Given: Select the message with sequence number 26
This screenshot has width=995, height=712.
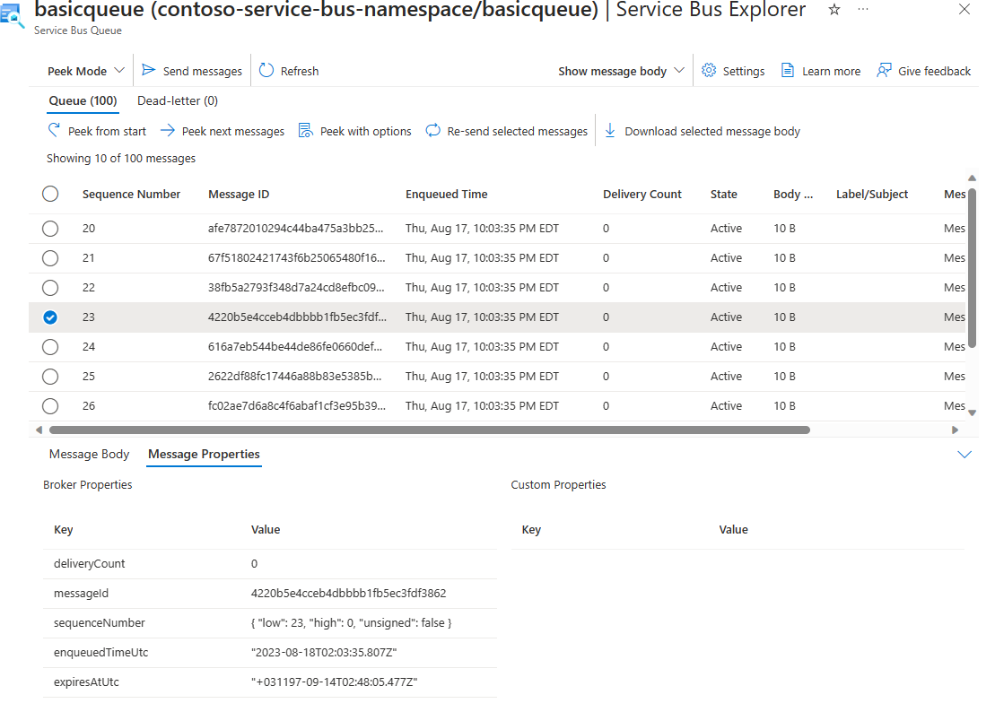Looking at the screenshot, I should (50, 406).
